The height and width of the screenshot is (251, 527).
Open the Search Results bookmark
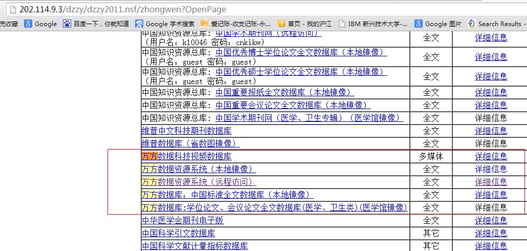[x=497, y=24]
